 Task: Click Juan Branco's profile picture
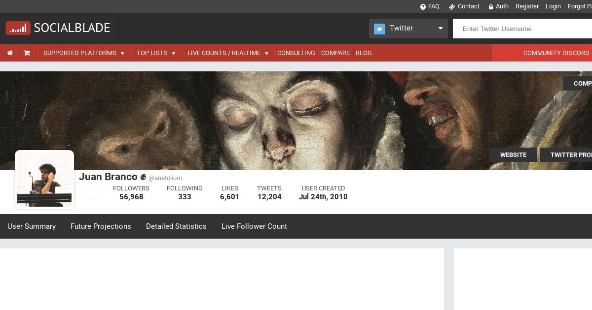[x=44, y=180]
